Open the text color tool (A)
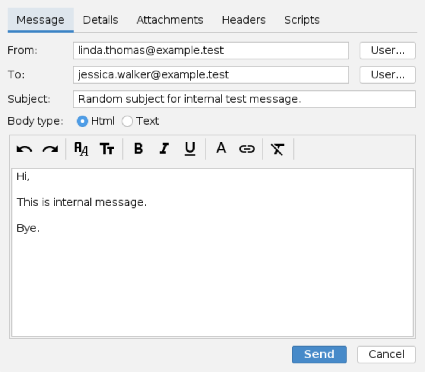425x372 pixels. click(x=221, y=148)
